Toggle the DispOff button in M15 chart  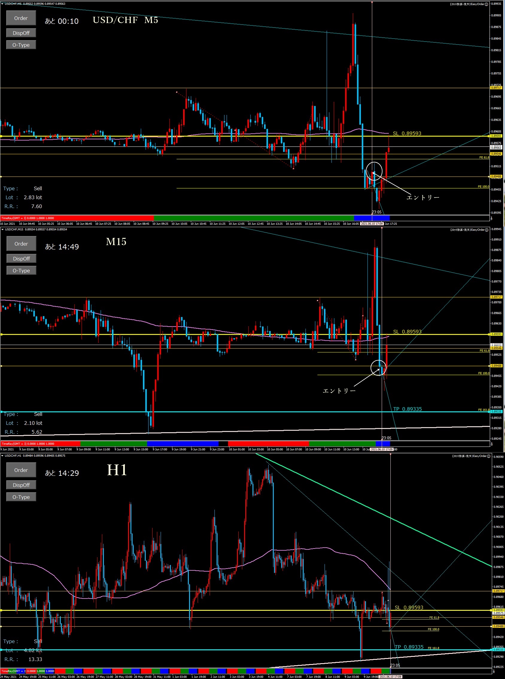(22, 259)
